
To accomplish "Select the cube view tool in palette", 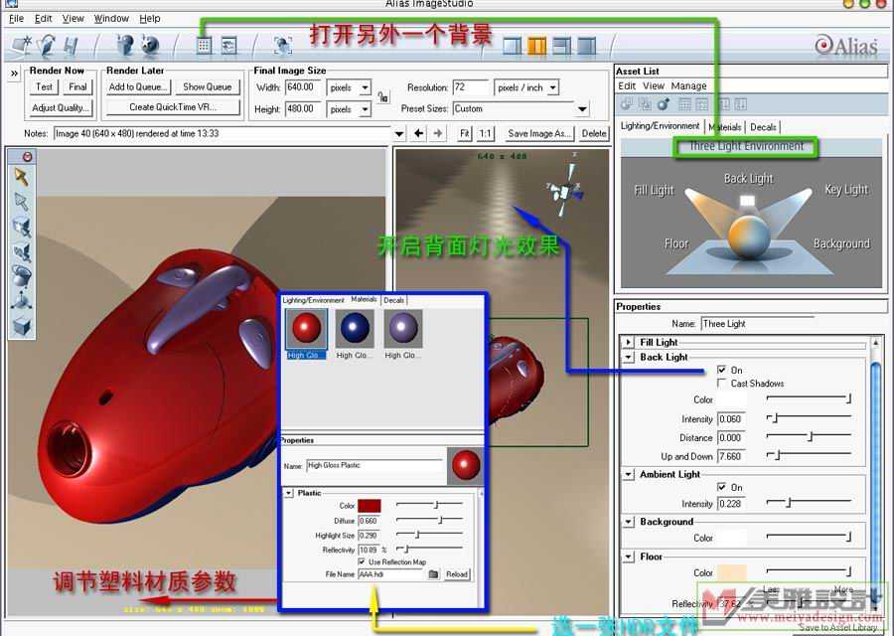I will click(22, 327).
